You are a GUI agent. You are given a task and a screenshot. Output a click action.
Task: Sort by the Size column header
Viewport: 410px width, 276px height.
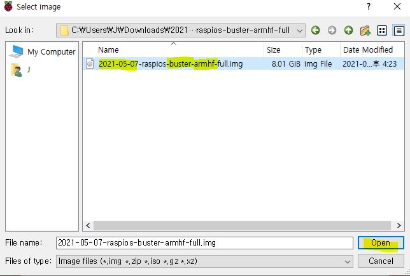283,49
